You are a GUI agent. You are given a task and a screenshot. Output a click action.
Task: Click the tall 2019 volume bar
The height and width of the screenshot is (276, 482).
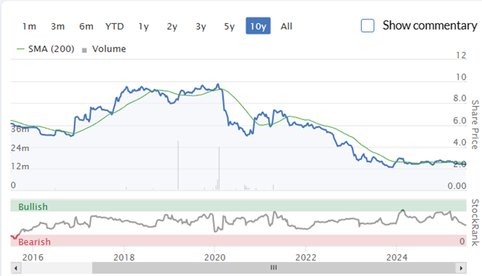178,165
